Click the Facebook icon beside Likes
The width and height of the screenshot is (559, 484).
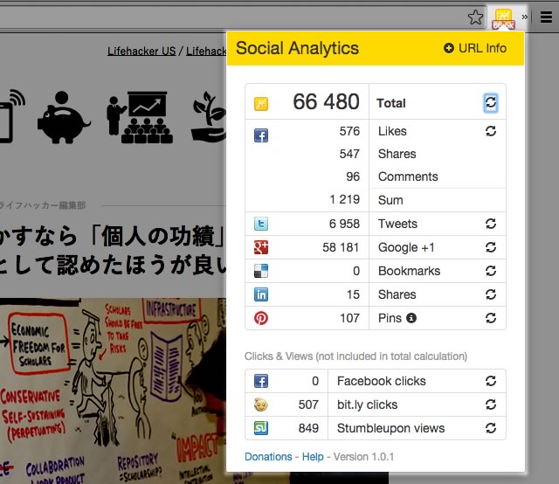261,135
